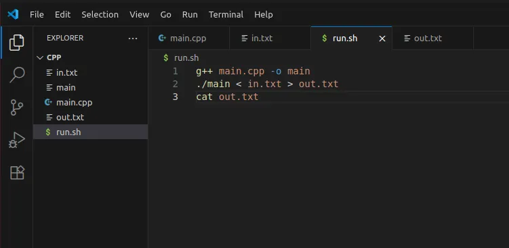Switch to the out.txt tab

click(432, 39)
